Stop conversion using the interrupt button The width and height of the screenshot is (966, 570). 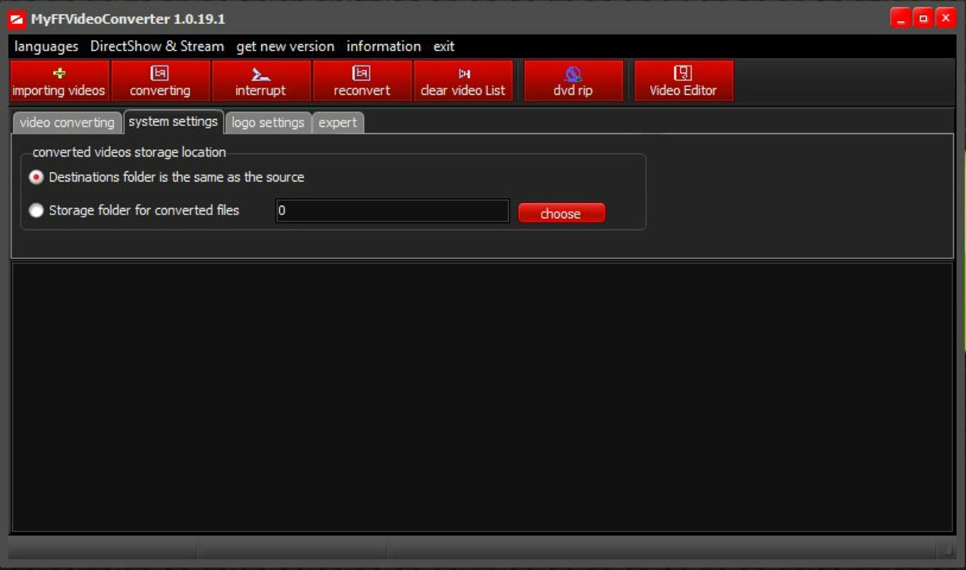261,81
